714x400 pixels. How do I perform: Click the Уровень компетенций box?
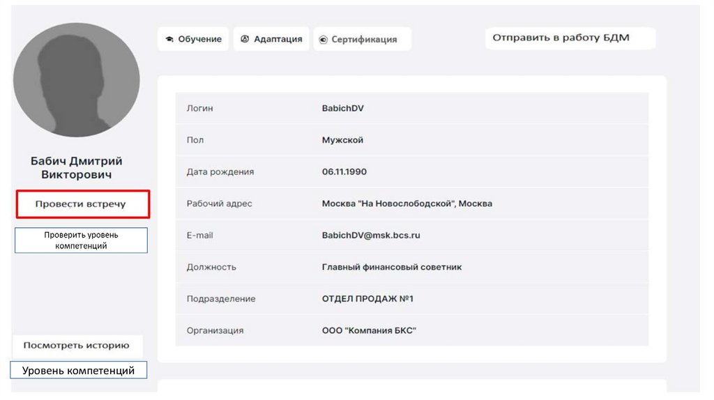pos(78,371)
